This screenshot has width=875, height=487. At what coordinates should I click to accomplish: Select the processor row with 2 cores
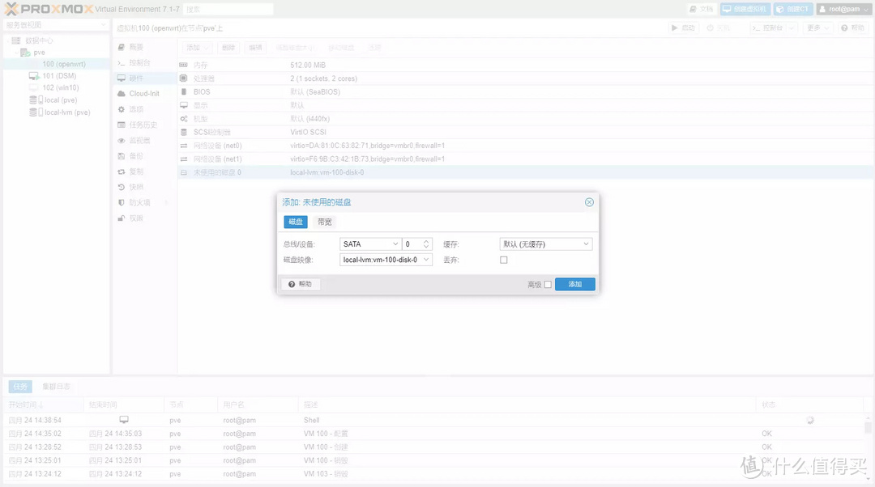pos(526,78)
